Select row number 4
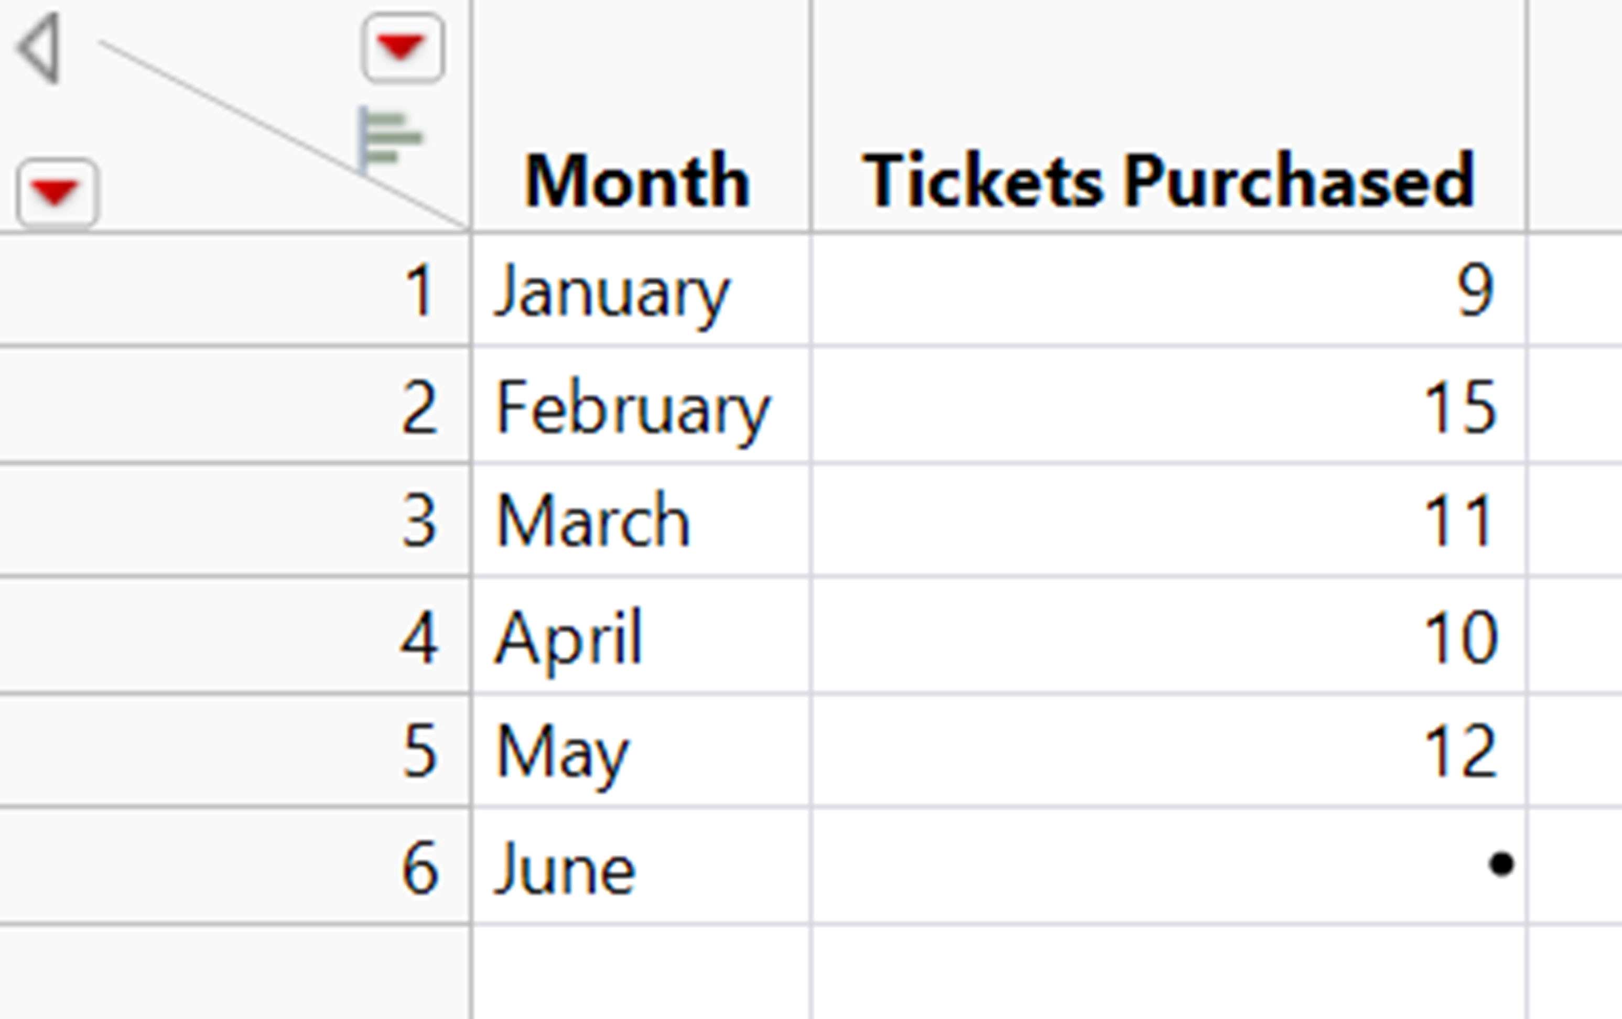Image resolution: width=1622 pixels, height=1019 pixels. pyautogui.click(x=234, y=635)
